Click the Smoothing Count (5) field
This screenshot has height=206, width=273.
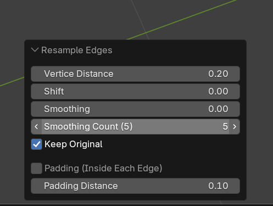[135, 127]
